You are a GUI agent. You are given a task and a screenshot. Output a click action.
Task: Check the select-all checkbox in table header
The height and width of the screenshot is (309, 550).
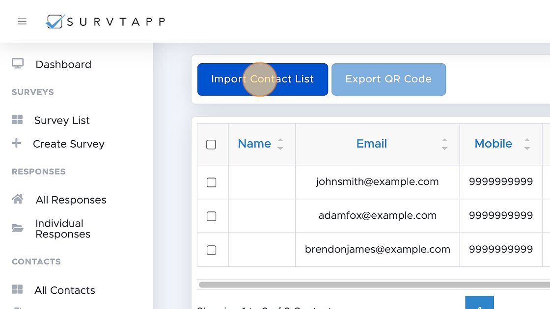(x=211, y=144)
